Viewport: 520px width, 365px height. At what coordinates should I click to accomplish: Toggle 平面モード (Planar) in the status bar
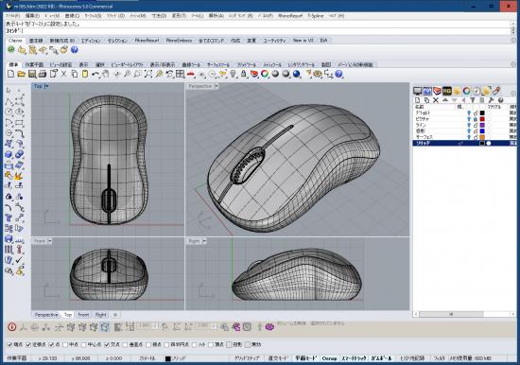(x=305, y=358)
